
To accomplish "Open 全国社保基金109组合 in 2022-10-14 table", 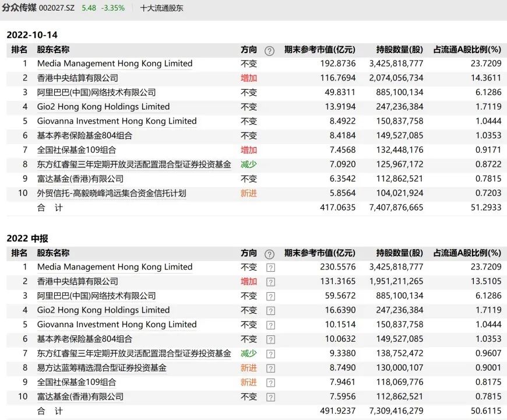I will pyautogui.click(x=76, y=150).
